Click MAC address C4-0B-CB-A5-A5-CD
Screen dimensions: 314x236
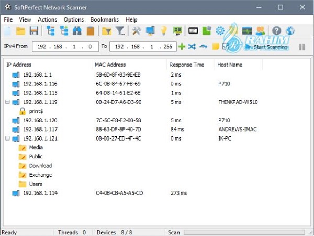tap(119, 193)
